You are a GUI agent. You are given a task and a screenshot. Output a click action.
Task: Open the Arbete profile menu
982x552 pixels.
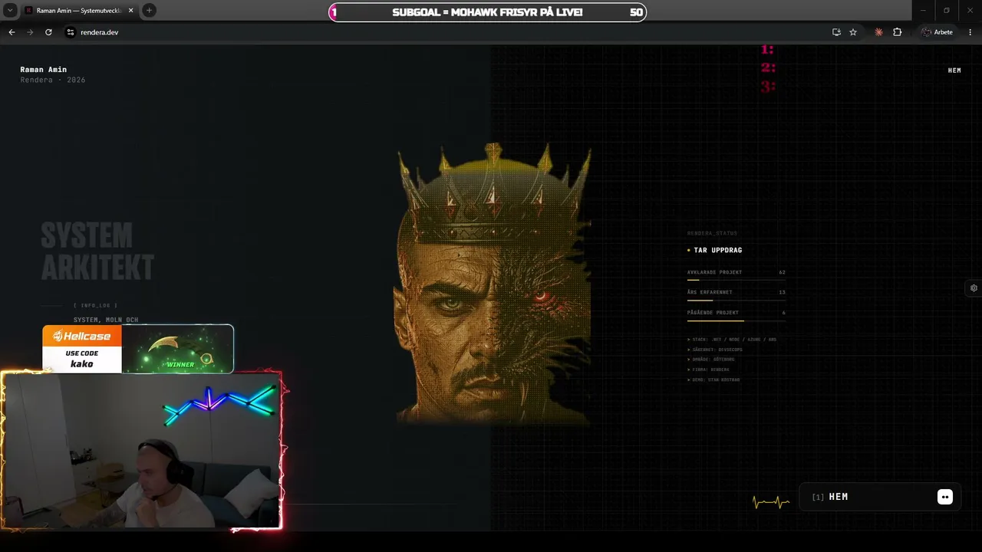click(938, 32)
